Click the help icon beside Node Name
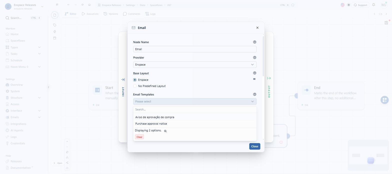The width and height of the screenshot is (392, 174). click(x=255, y=42)
